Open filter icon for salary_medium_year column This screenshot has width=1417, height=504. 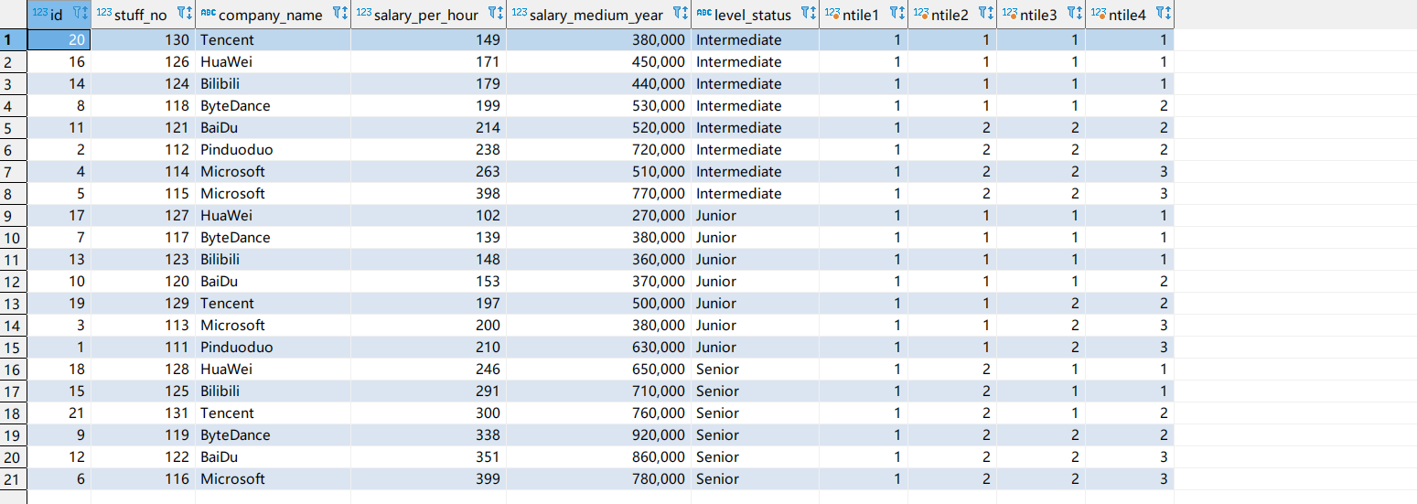(x=676, y=14)
